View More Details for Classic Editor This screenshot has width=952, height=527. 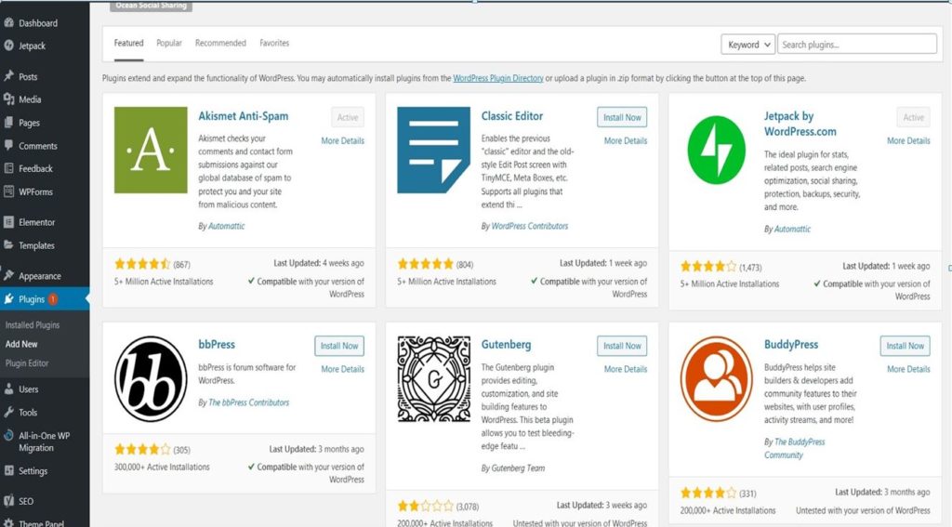pos(626,140)
